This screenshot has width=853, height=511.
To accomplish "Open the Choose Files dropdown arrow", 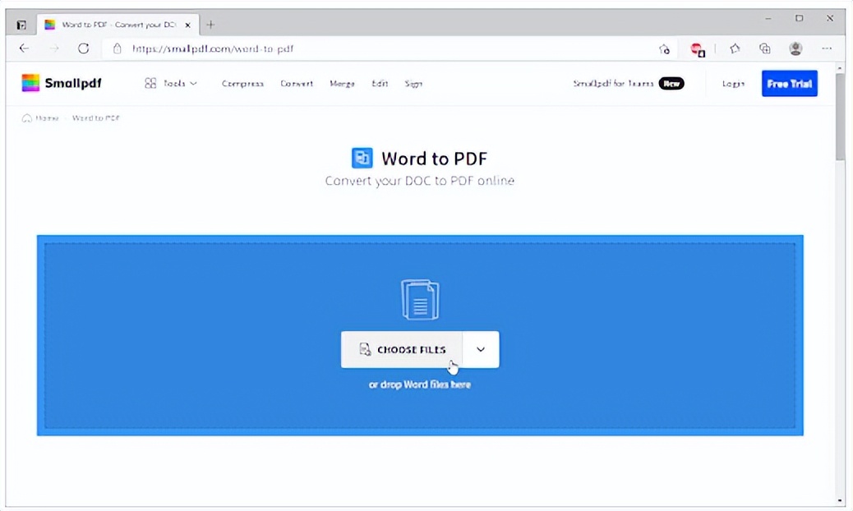I will pos(481,349).
